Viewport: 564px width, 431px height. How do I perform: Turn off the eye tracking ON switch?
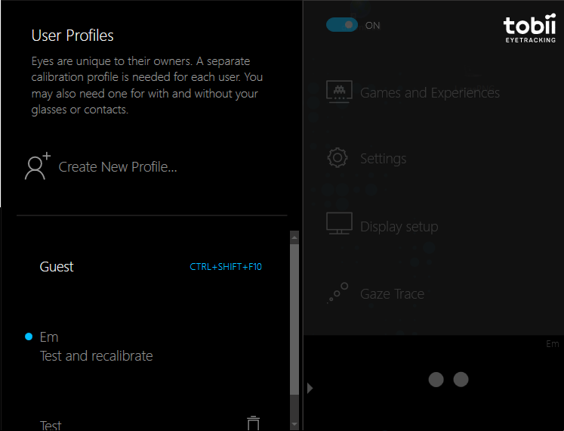[342, 25]
